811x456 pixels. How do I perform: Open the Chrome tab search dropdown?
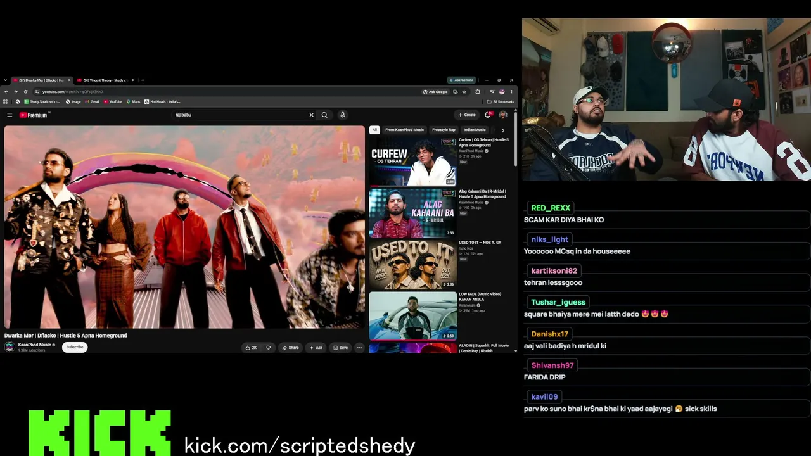click(5, 80)
